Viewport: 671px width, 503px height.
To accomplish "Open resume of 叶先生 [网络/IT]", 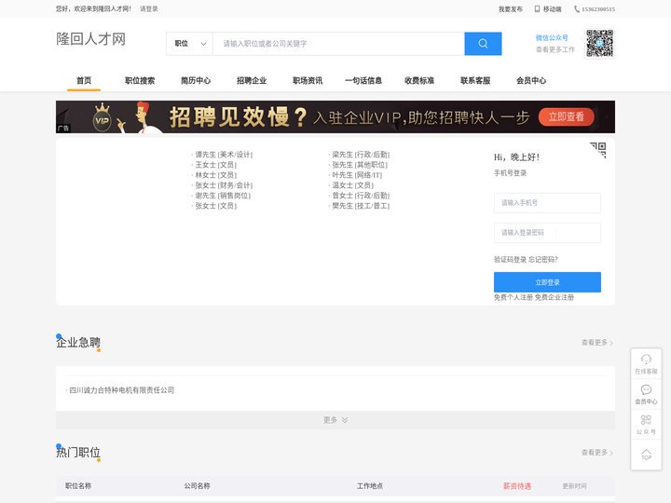I will coord(357,175).
